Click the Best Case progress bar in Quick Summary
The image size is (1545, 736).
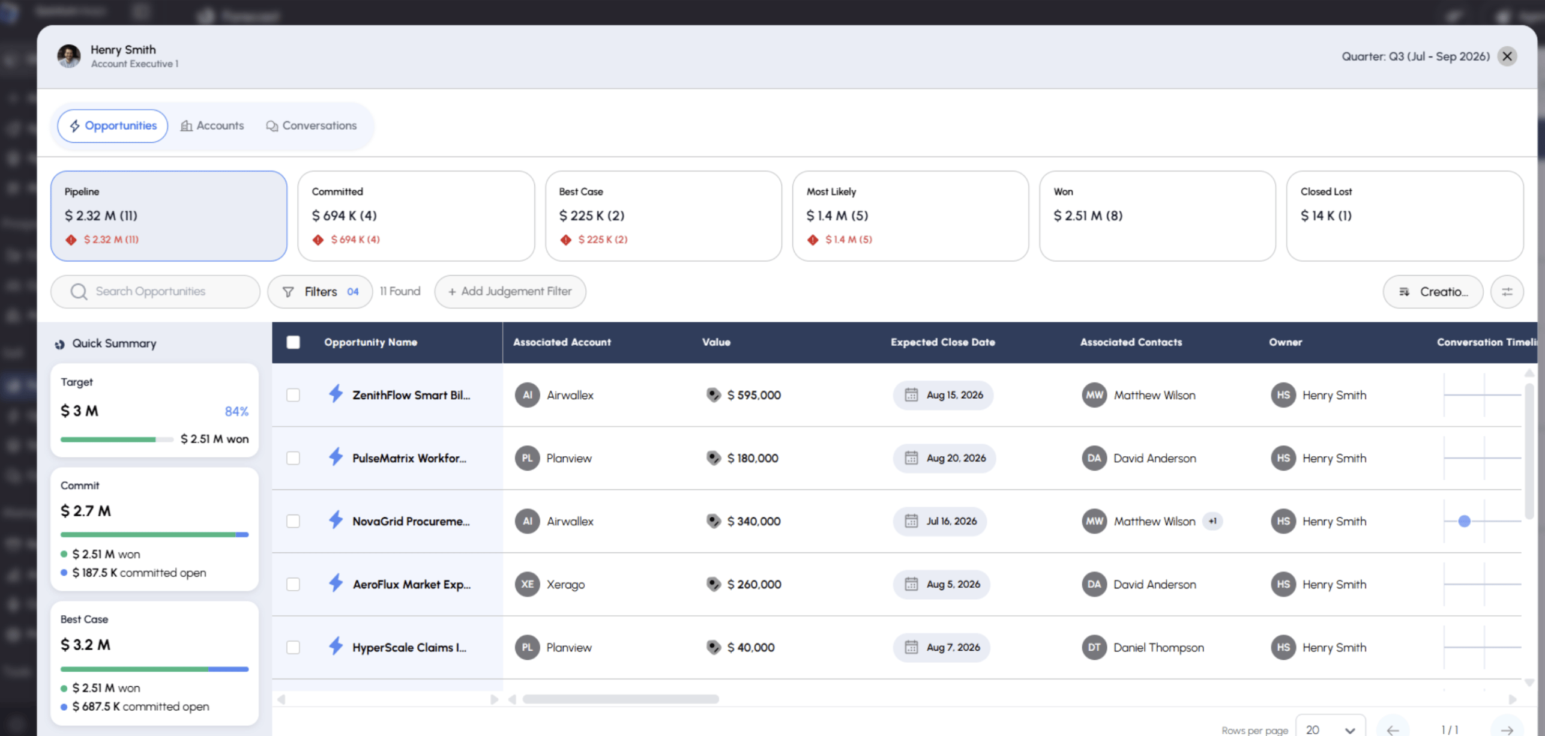(154, 669)
